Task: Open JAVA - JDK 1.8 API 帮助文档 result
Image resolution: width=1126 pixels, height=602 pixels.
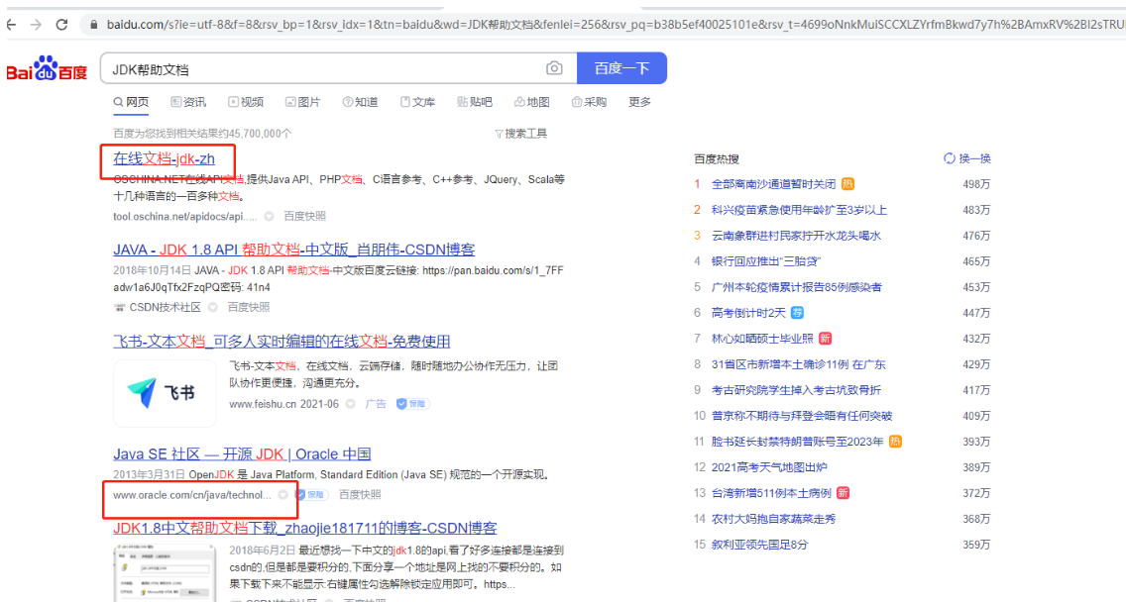Action: 293,250
